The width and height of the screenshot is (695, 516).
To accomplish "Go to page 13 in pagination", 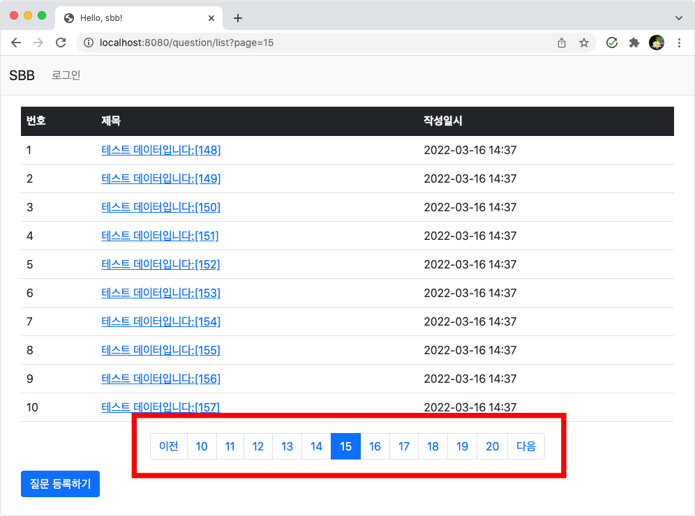I will [287, 446].
